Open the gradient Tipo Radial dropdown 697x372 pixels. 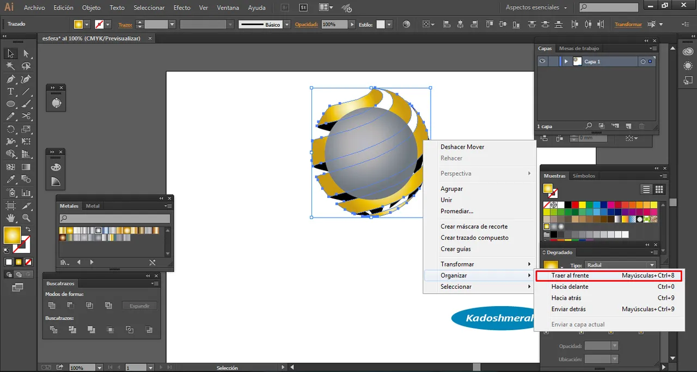click(652, 265)
